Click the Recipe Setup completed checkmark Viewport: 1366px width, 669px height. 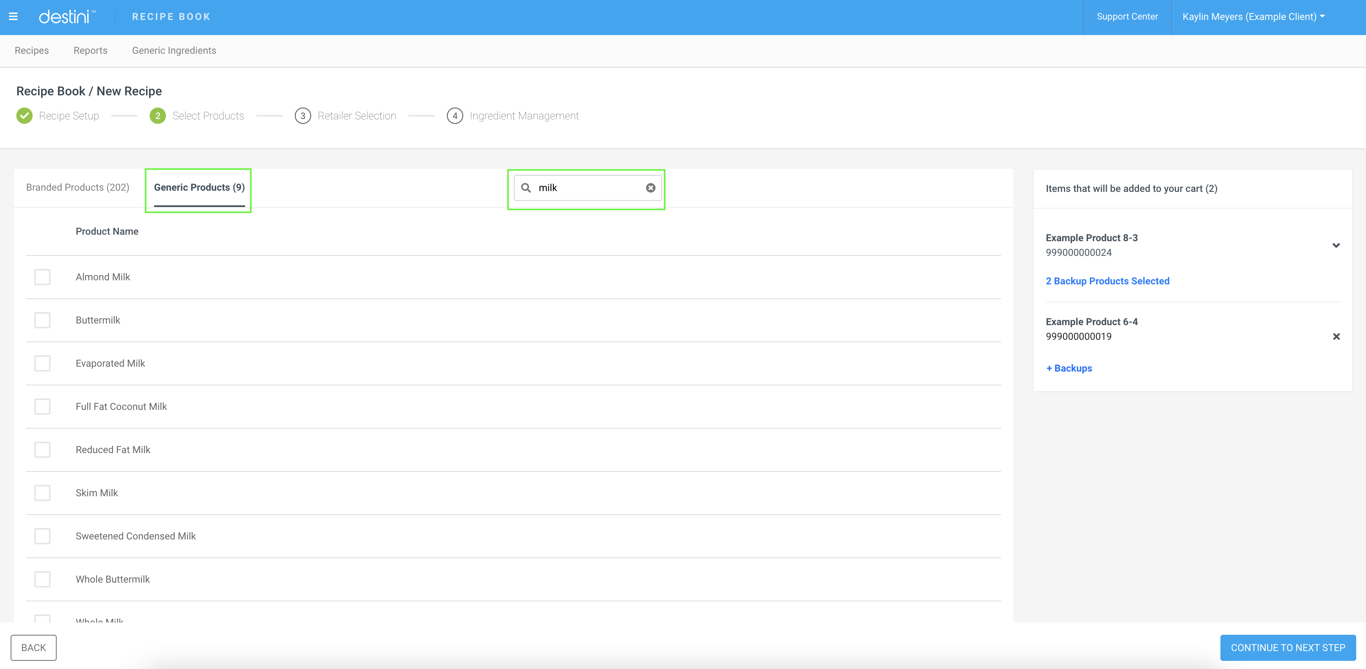tap(24, 115)
